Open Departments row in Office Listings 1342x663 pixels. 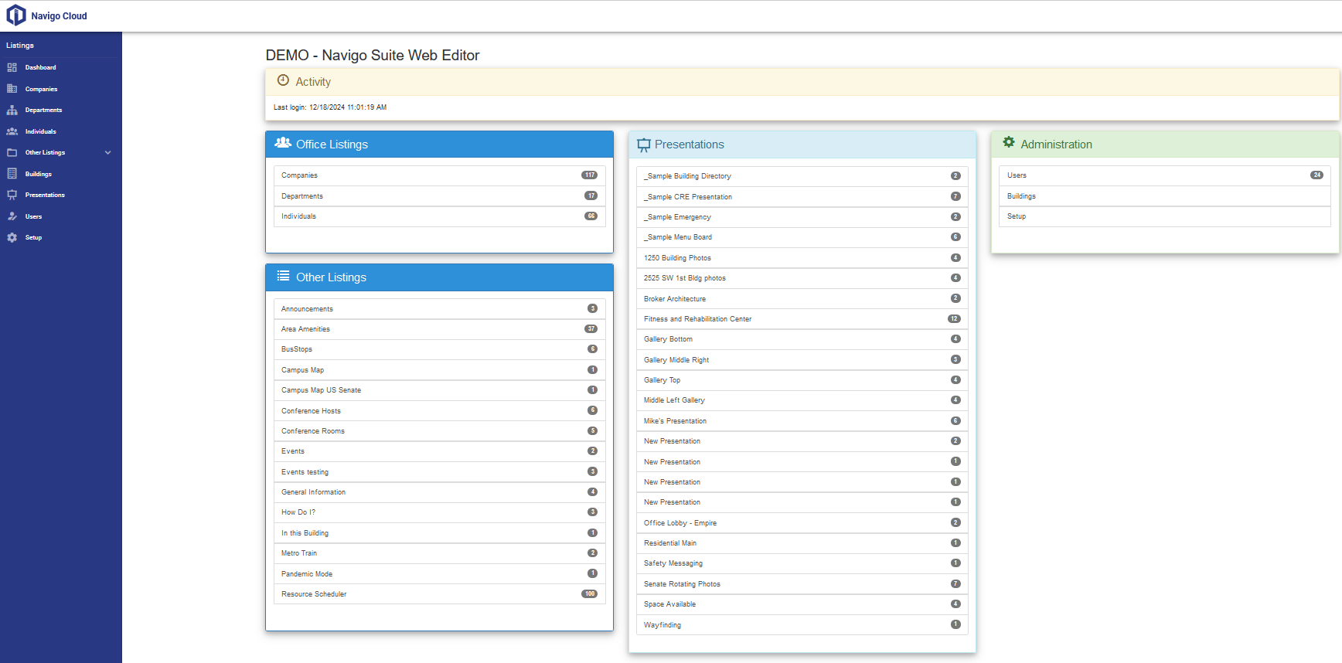pos(439,195)
